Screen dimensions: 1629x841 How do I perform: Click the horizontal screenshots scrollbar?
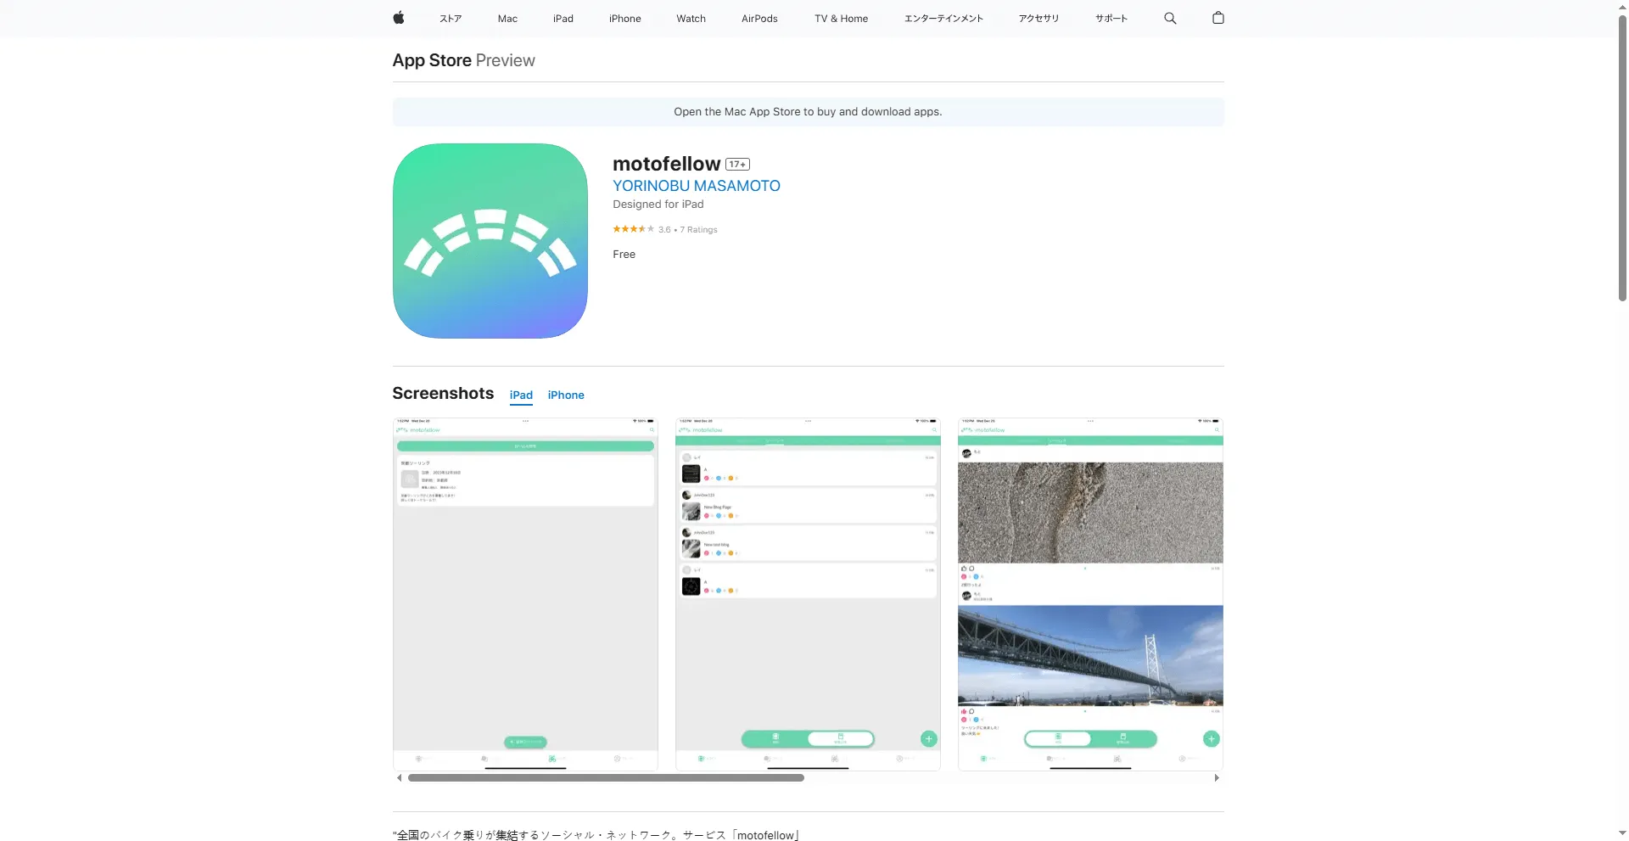(606, 778)
